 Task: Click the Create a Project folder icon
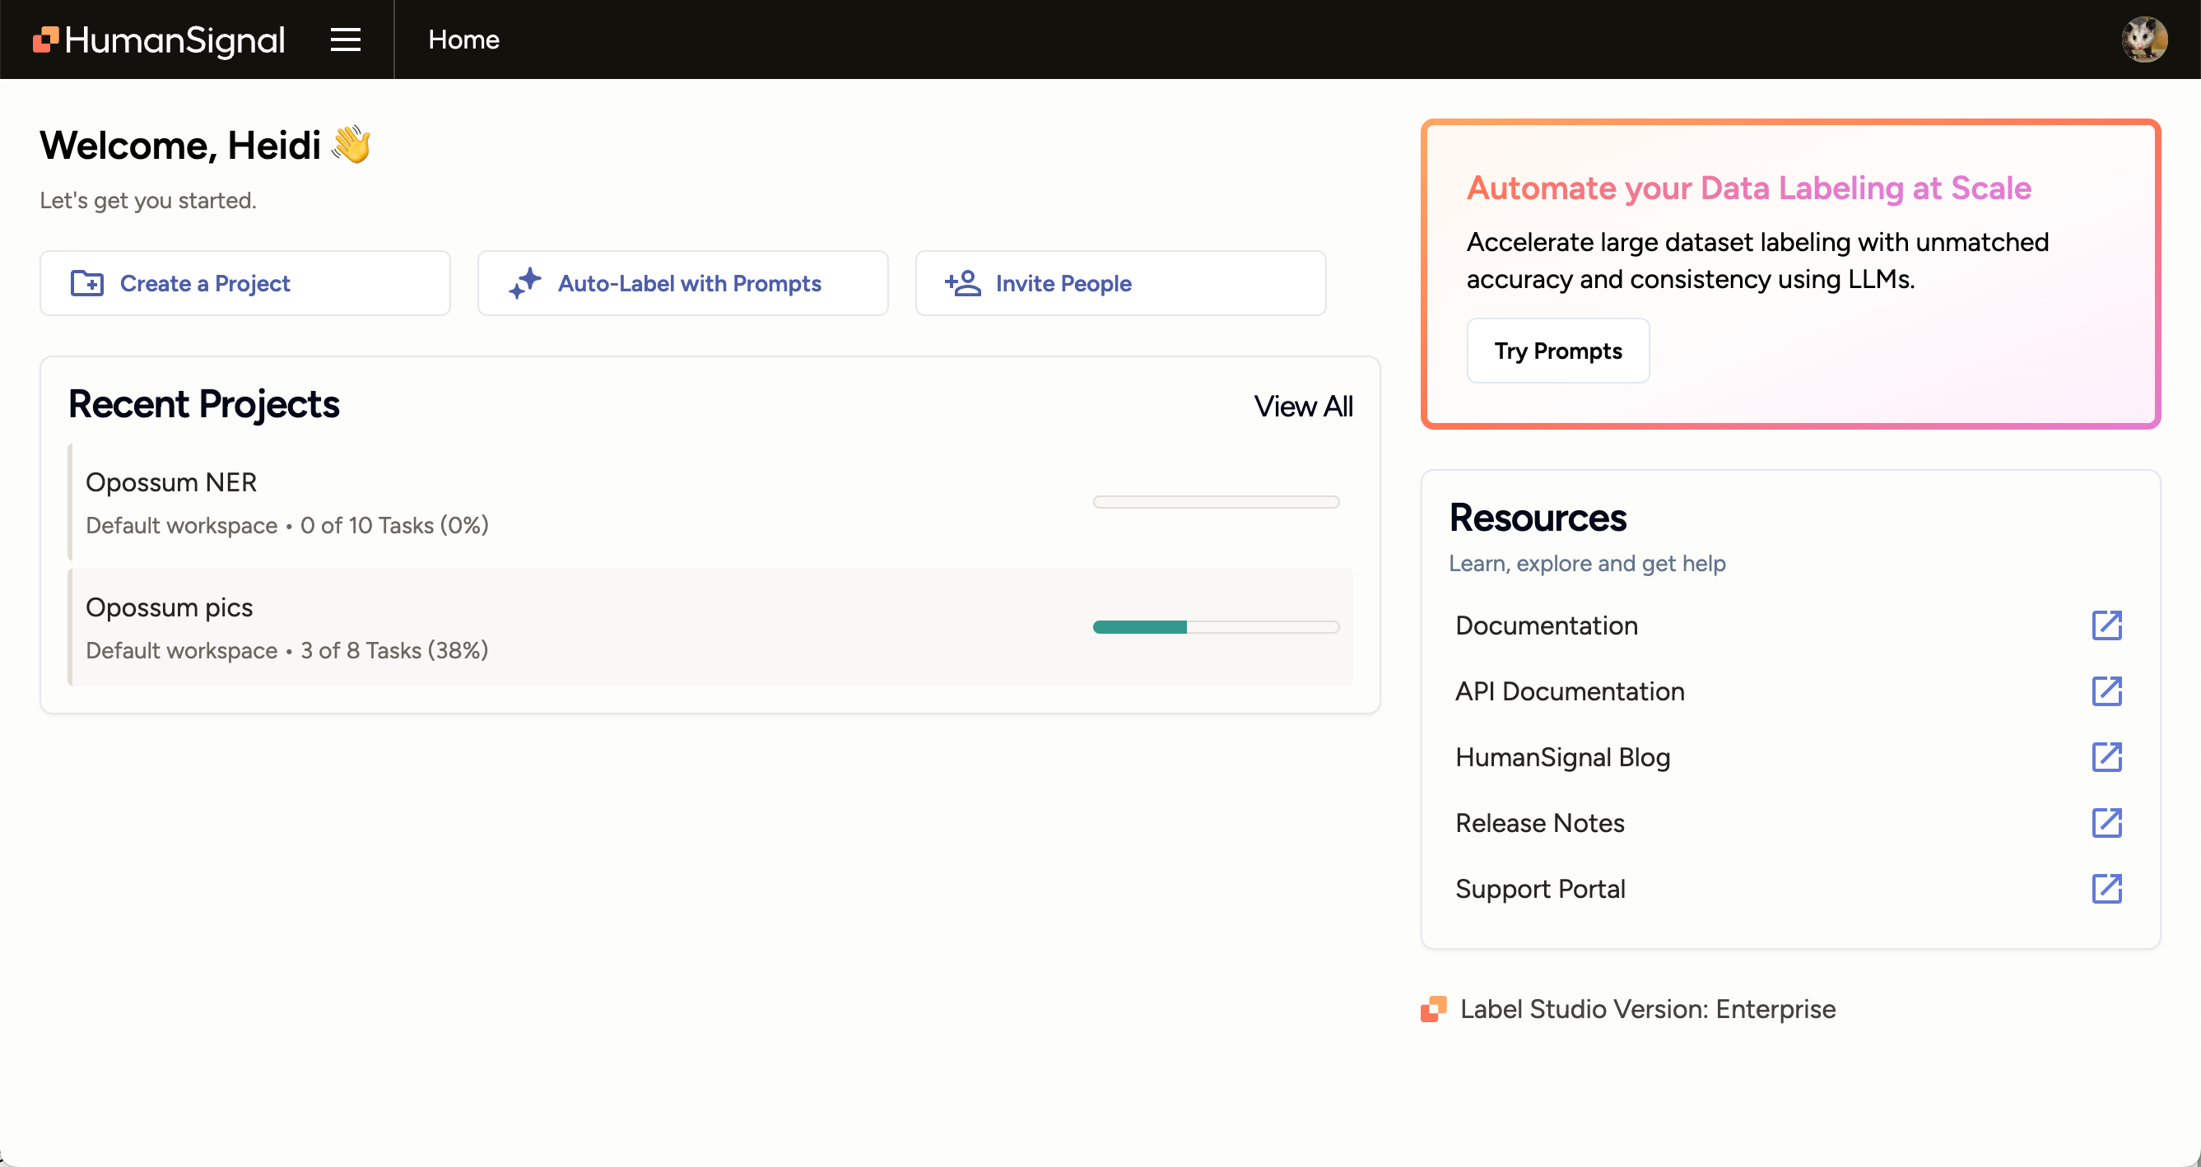point(87,283)
